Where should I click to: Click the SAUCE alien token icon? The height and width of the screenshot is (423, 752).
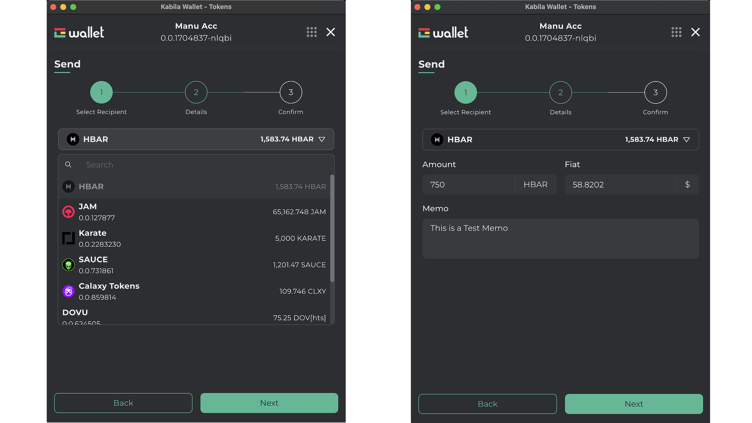(69, 265)
